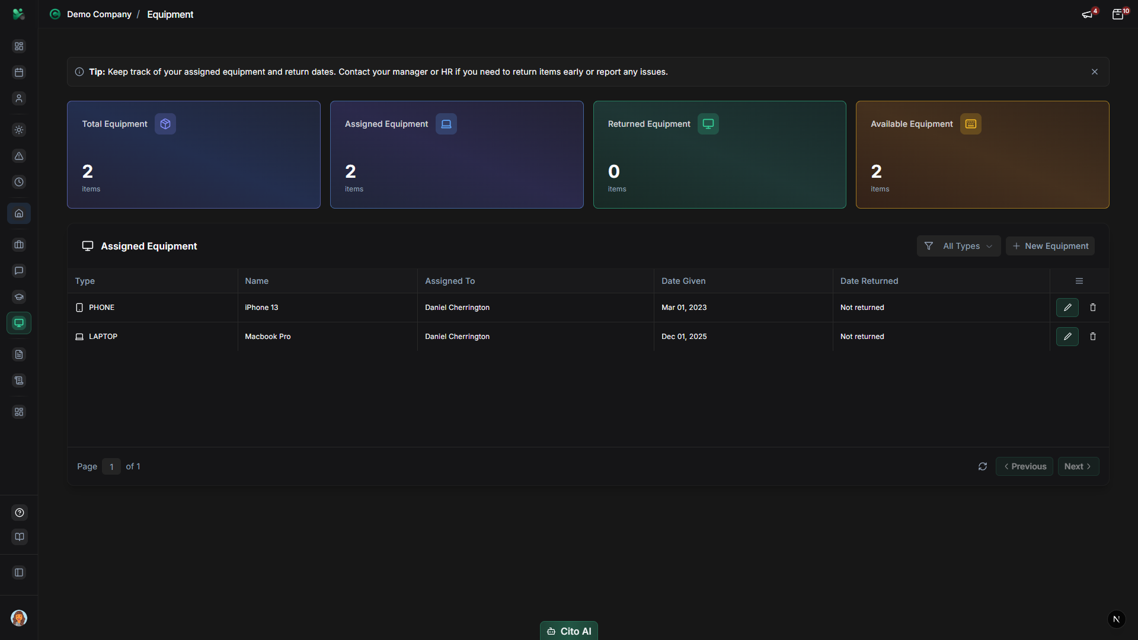This screenshot has width=1138, height=640.
Task: Select the Equipment breadcrumb tab
Action: (x=170, y=14)
